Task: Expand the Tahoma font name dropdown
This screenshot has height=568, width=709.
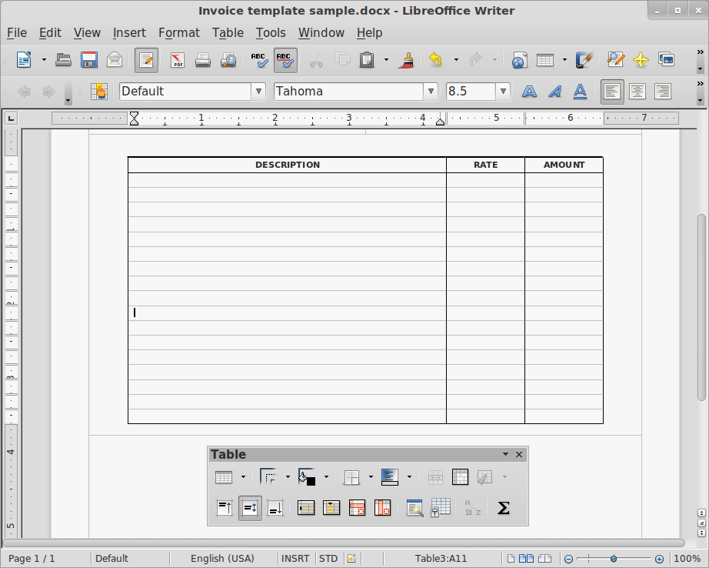Action: coord(431,92)
